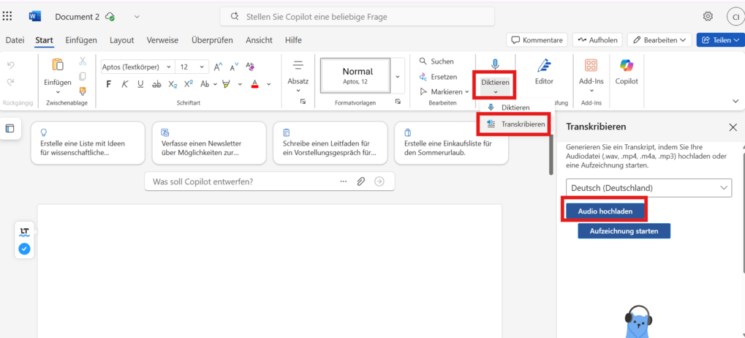The height and width of the screenshot is (338, 745).
Task: Toggle strikethrough ab formatting
Action: [x=156, y=84]
